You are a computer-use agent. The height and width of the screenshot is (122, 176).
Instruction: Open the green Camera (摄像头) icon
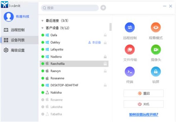pyautogui.click(x=156, y=50)
